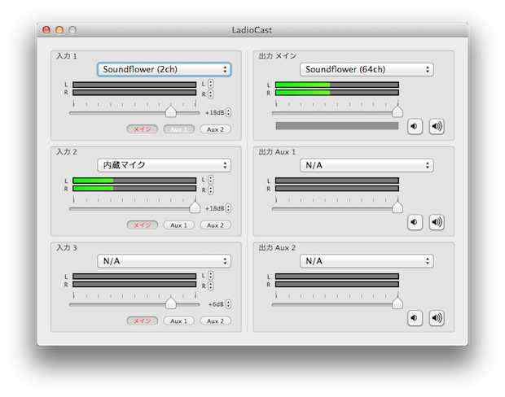This screenshot has width=505, height=397.
Task: Toggle メイン routing for 入力 1
Action: [143, 129]
